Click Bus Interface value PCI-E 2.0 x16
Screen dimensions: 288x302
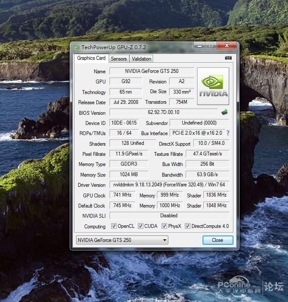(197, 133)
